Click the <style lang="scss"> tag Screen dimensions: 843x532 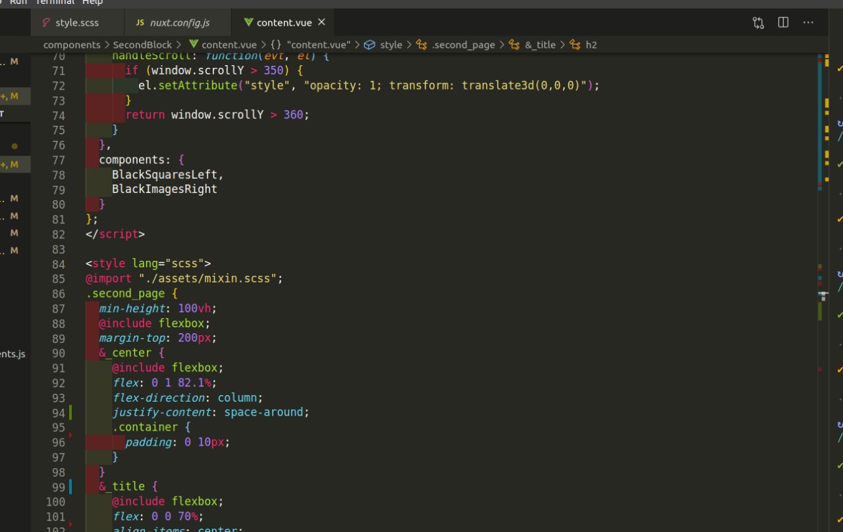(148, 264)
